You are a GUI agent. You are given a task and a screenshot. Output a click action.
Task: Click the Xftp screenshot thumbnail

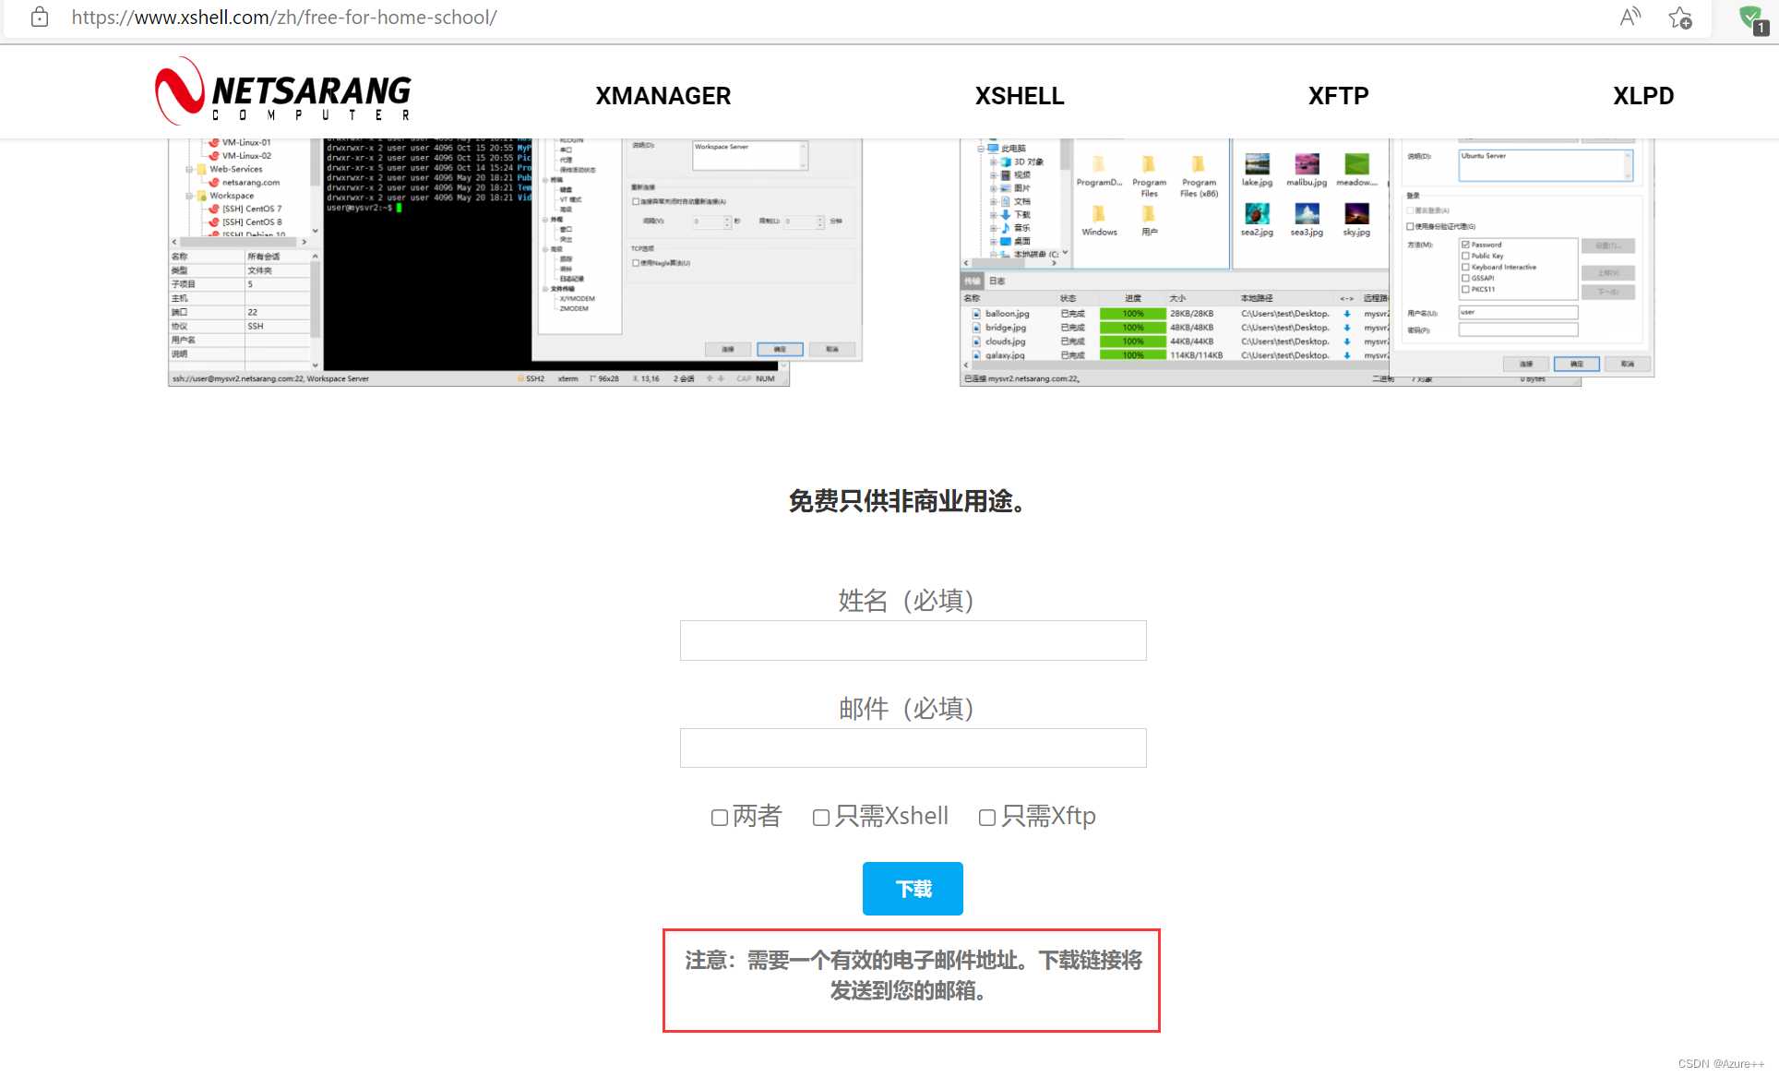coord(1307,262)
